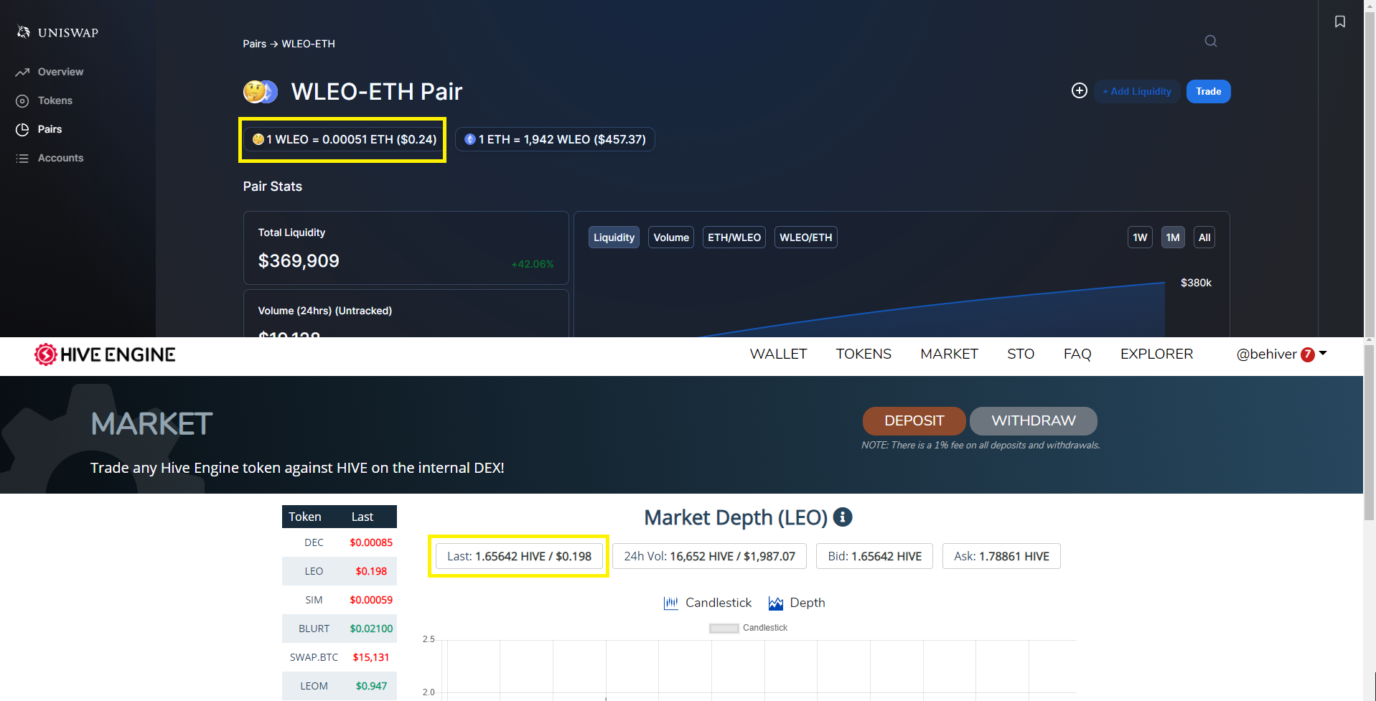The height and width of the screenshot is (701, 1376).
Task: Click the WLEO emoji icon in price pill
Action: coord(258,139)
